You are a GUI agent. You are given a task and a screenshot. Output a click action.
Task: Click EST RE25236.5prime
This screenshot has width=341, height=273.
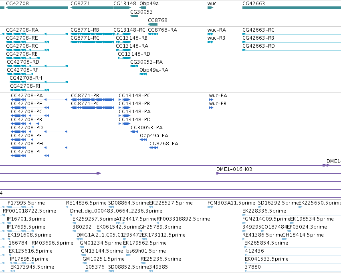pyautogui.click(x=161, y=259)
